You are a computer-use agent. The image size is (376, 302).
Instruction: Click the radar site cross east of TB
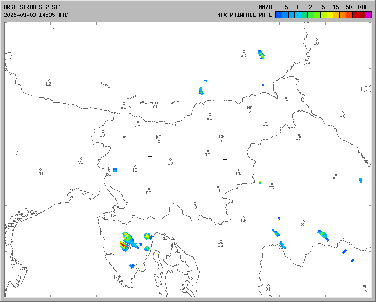(225, 159)
